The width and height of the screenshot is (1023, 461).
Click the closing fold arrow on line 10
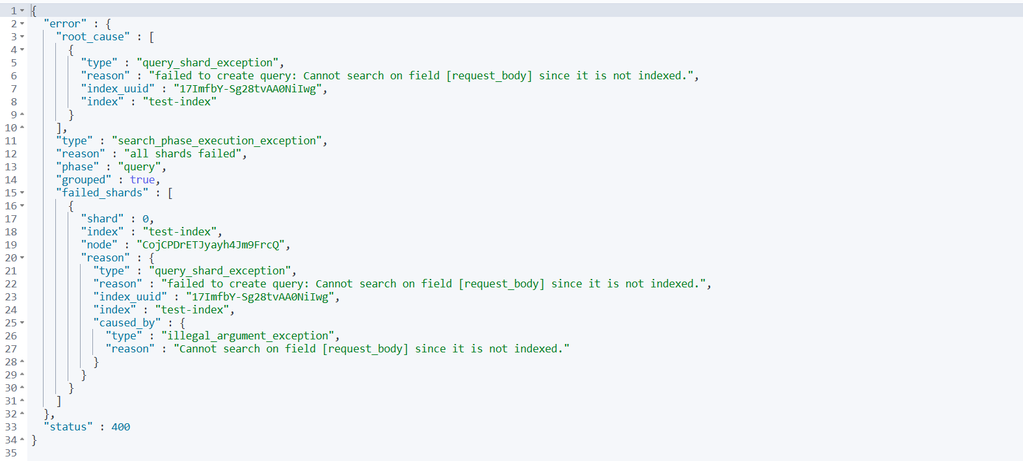click(x=22, y=128)
